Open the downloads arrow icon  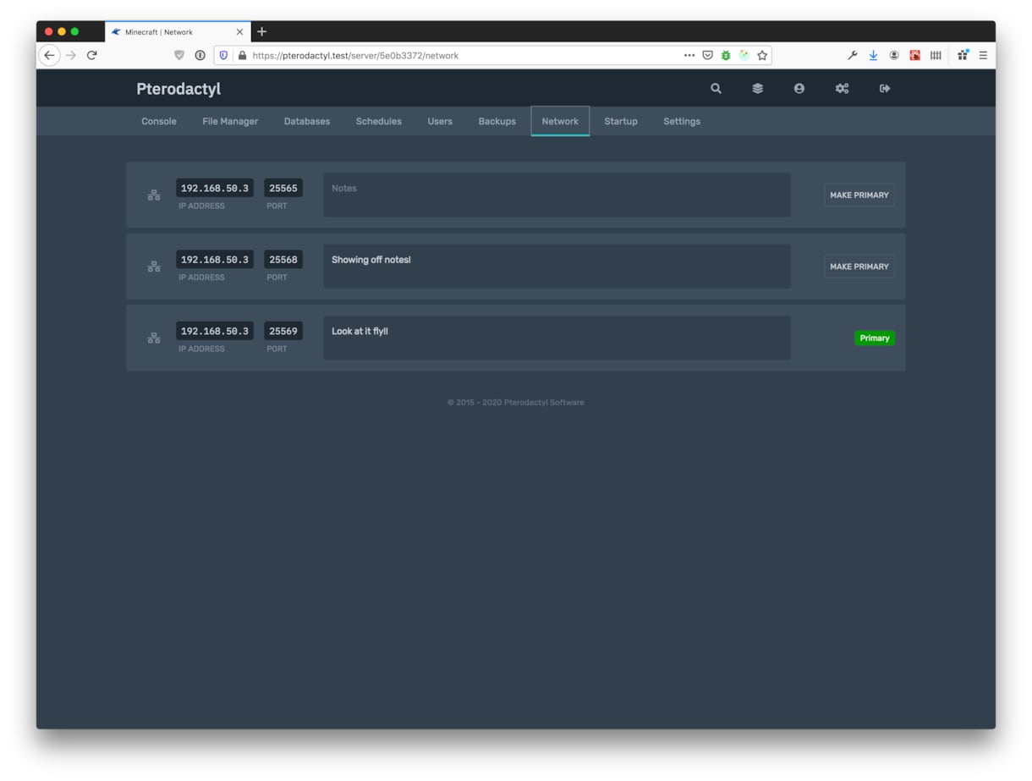(x=873, y=56)
